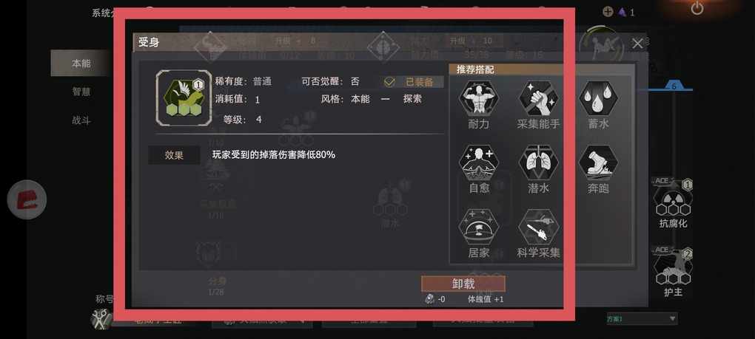Toggle the 已装备 equipped checkmark

389,82
